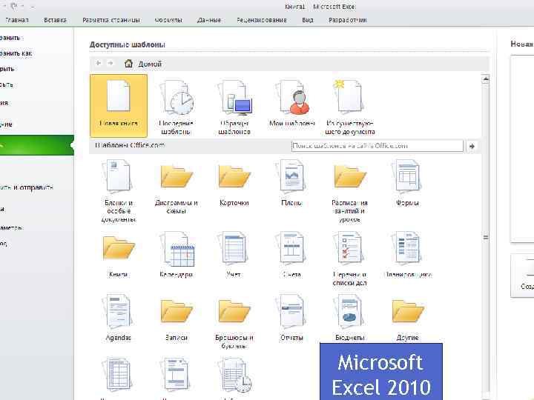
Task: Open Планировщики template category
Action: click(408, 254)
